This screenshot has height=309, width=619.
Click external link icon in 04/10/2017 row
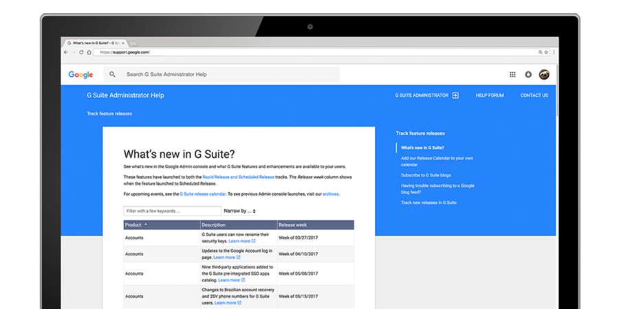coord(239,257)
